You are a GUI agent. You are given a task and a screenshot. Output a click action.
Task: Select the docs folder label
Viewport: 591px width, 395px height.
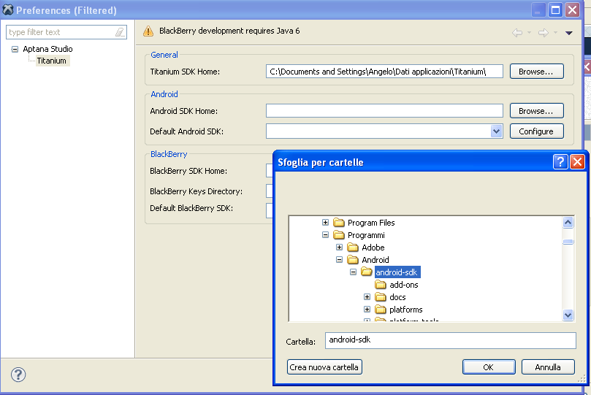pyautogui.click(x=397, y=297)
